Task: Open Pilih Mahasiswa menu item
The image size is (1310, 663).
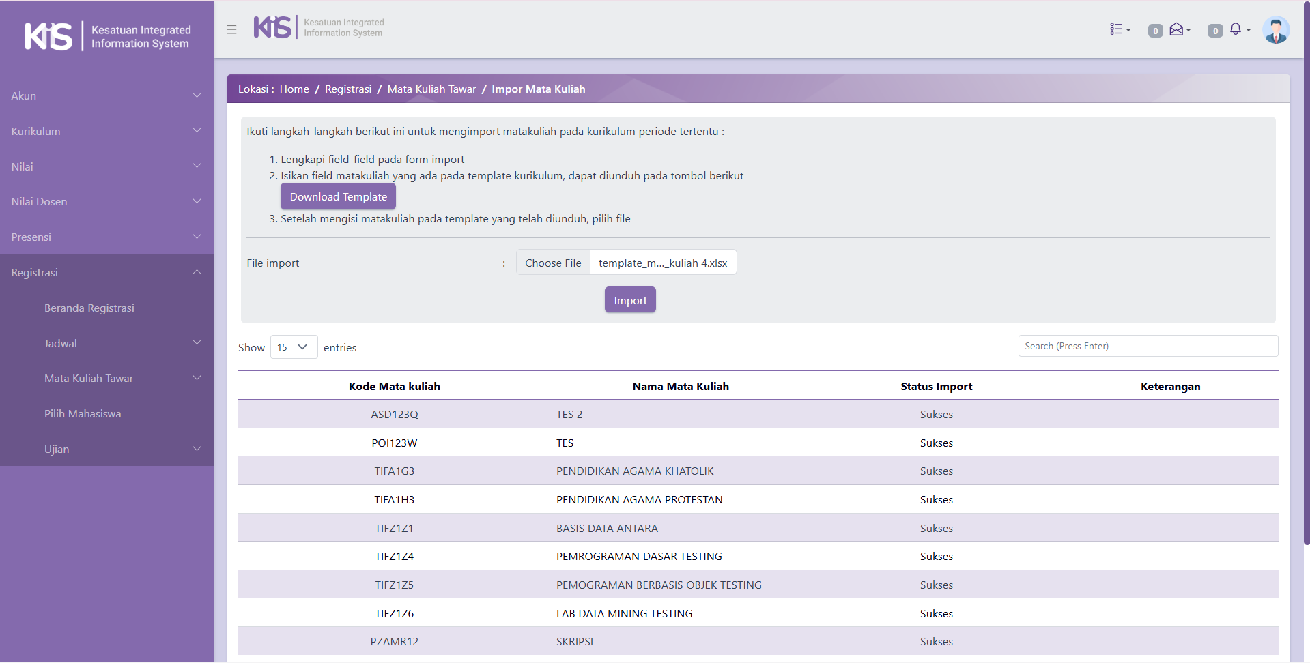Action: click(83, 414)
